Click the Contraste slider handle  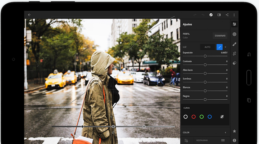click(205, 65)
